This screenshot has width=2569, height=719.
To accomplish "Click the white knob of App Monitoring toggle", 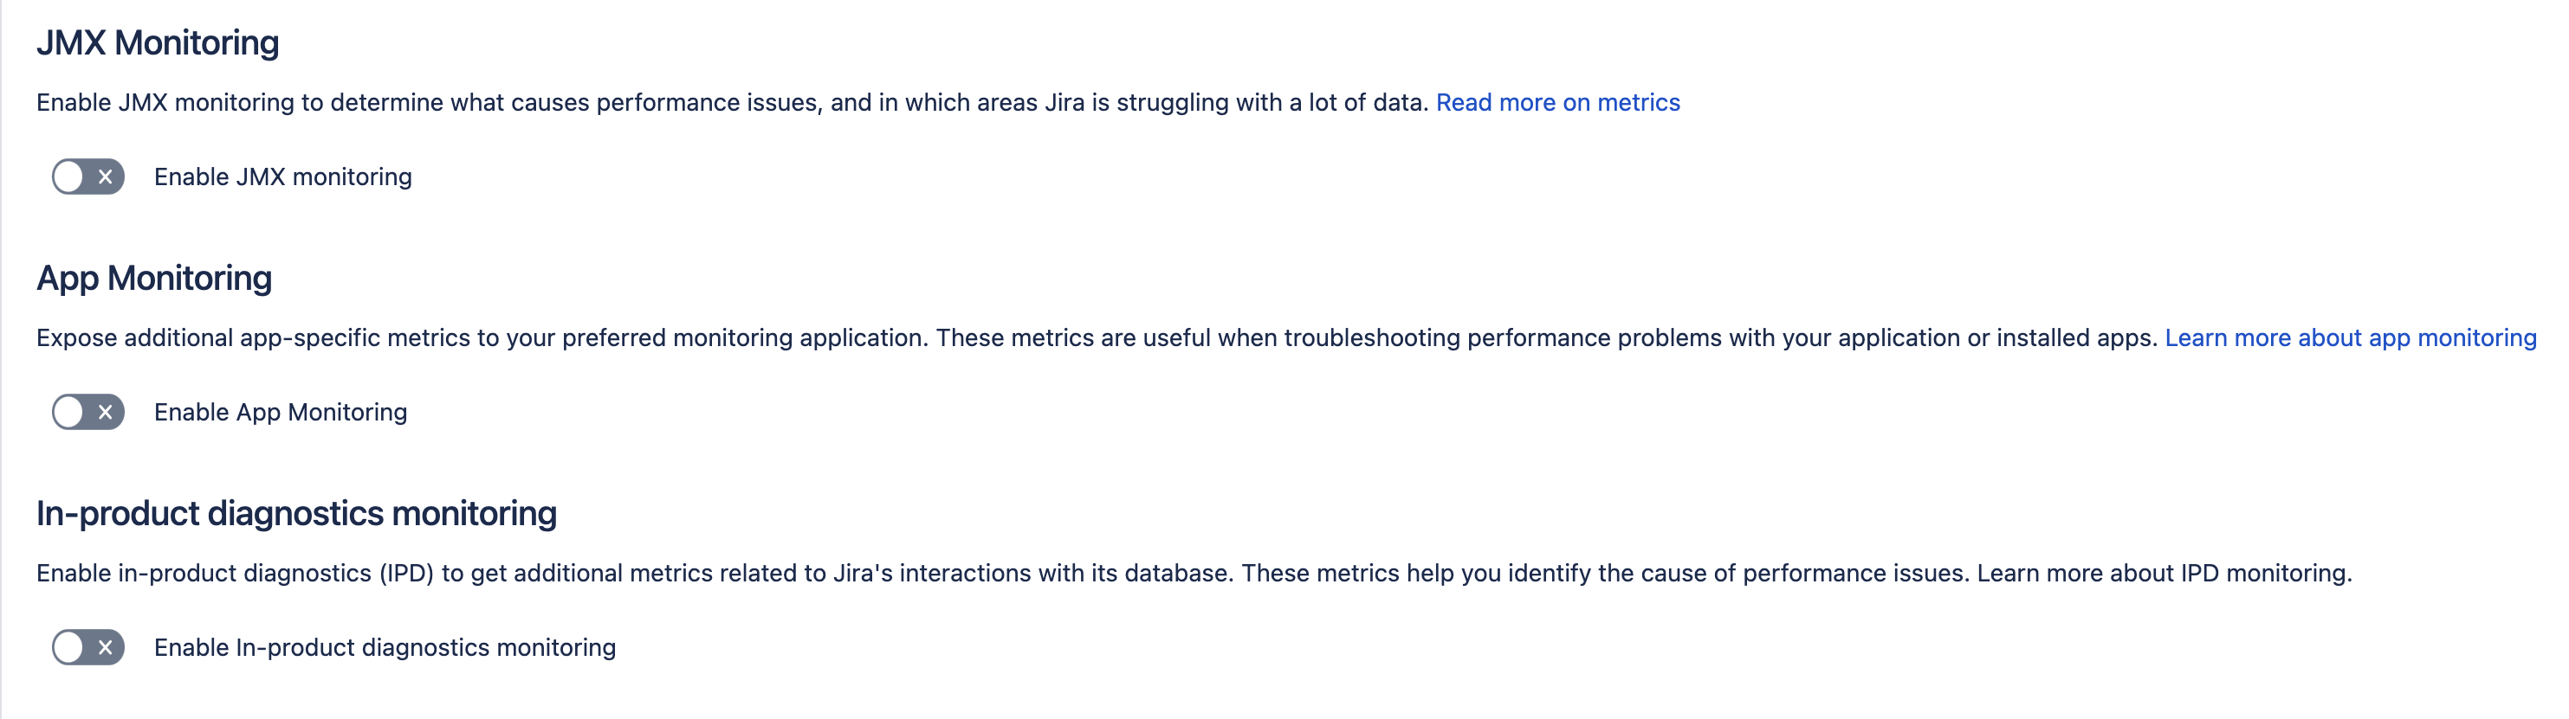I will pyautogui.click(x=68, y=411).
